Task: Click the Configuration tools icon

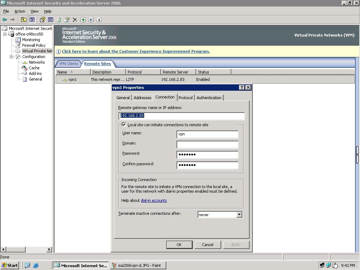Action: (18, 57)
